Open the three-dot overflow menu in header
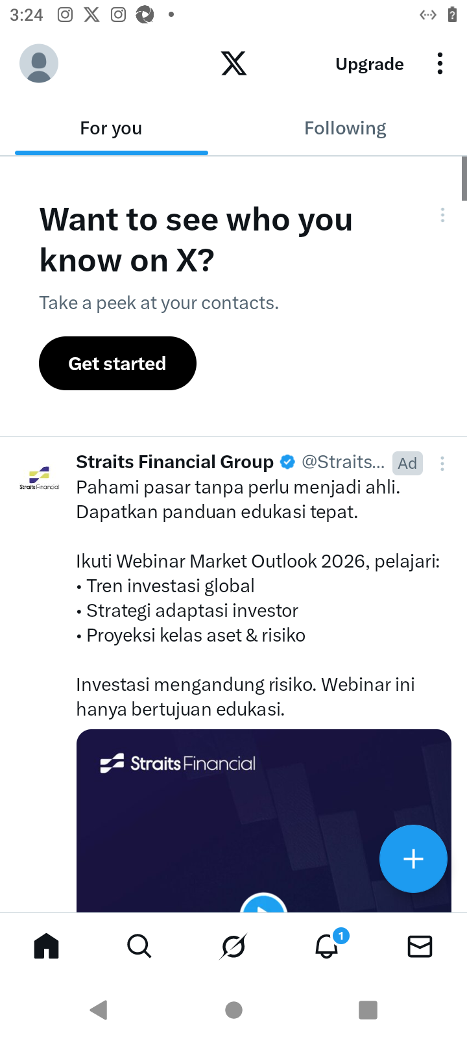Image resolution: width=467 pixels, height=1039 pixels. [440, 64]
